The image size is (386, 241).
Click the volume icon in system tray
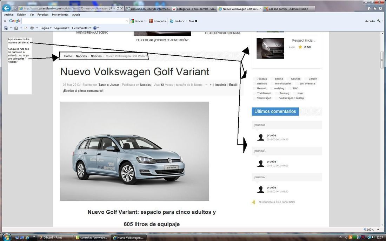(373, 237)
